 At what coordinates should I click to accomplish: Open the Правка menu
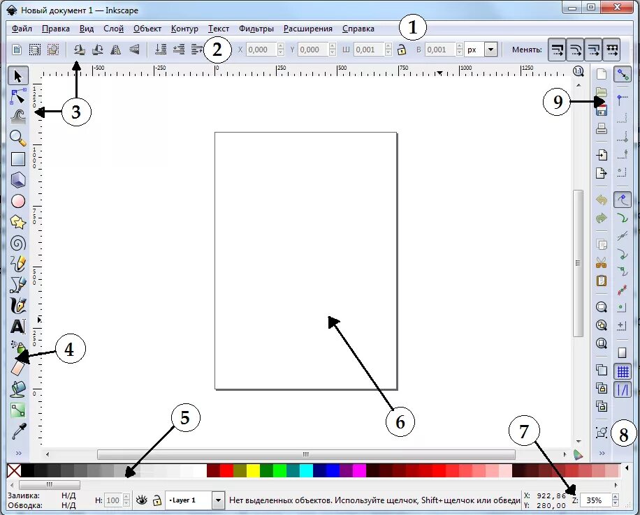tap(56, 29)
